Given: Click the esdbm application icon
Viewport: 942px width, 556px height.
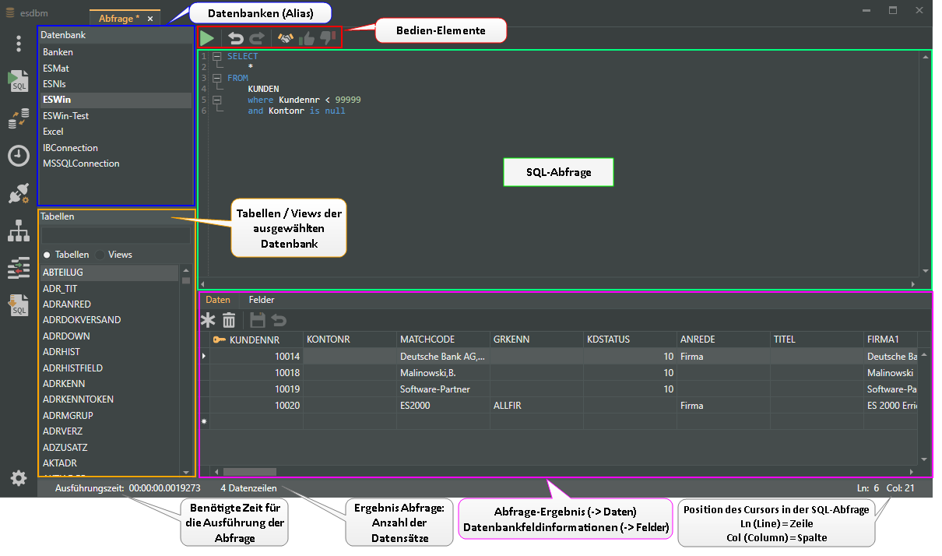Looking at the screenshot, I should 11,11.
